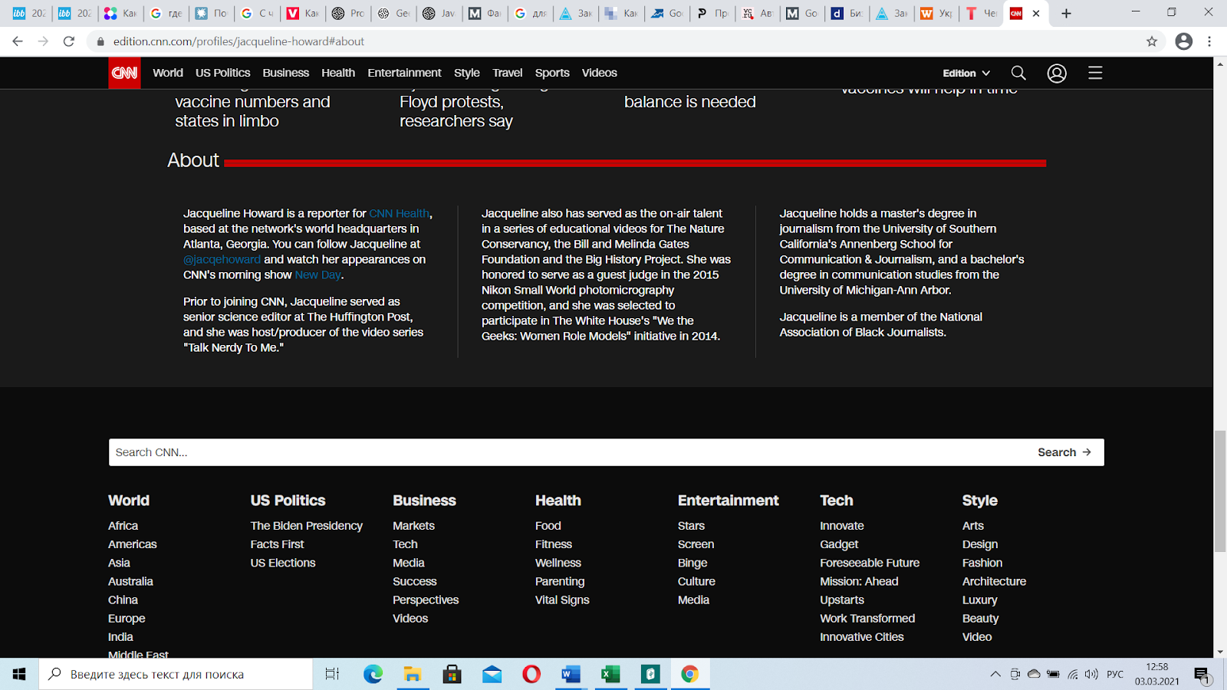Screen dimensions: 1227x690
Task: Open the Windows Start menu
Action: click(19, 674)
